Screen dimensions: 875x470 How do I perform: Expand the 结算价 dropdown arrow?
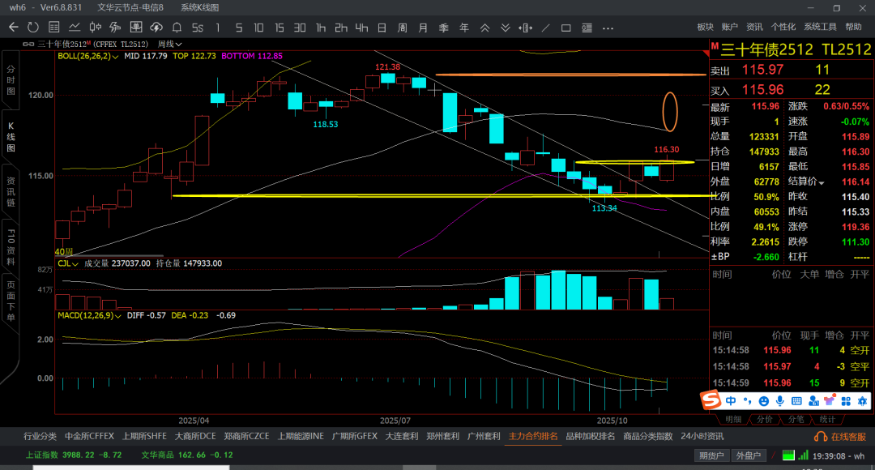coord(821,182)
